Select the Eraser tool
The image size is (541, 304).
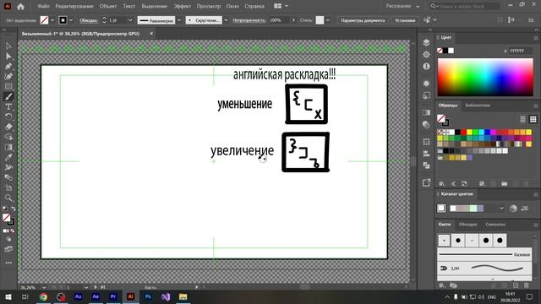[8, 127]
